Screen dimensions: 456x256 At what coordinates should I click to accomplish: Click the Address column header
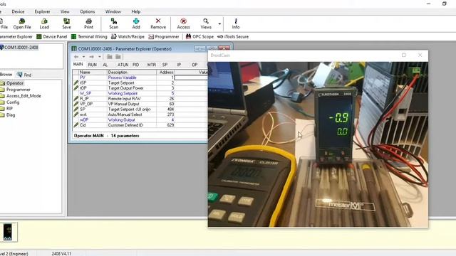tap(165, 72)
